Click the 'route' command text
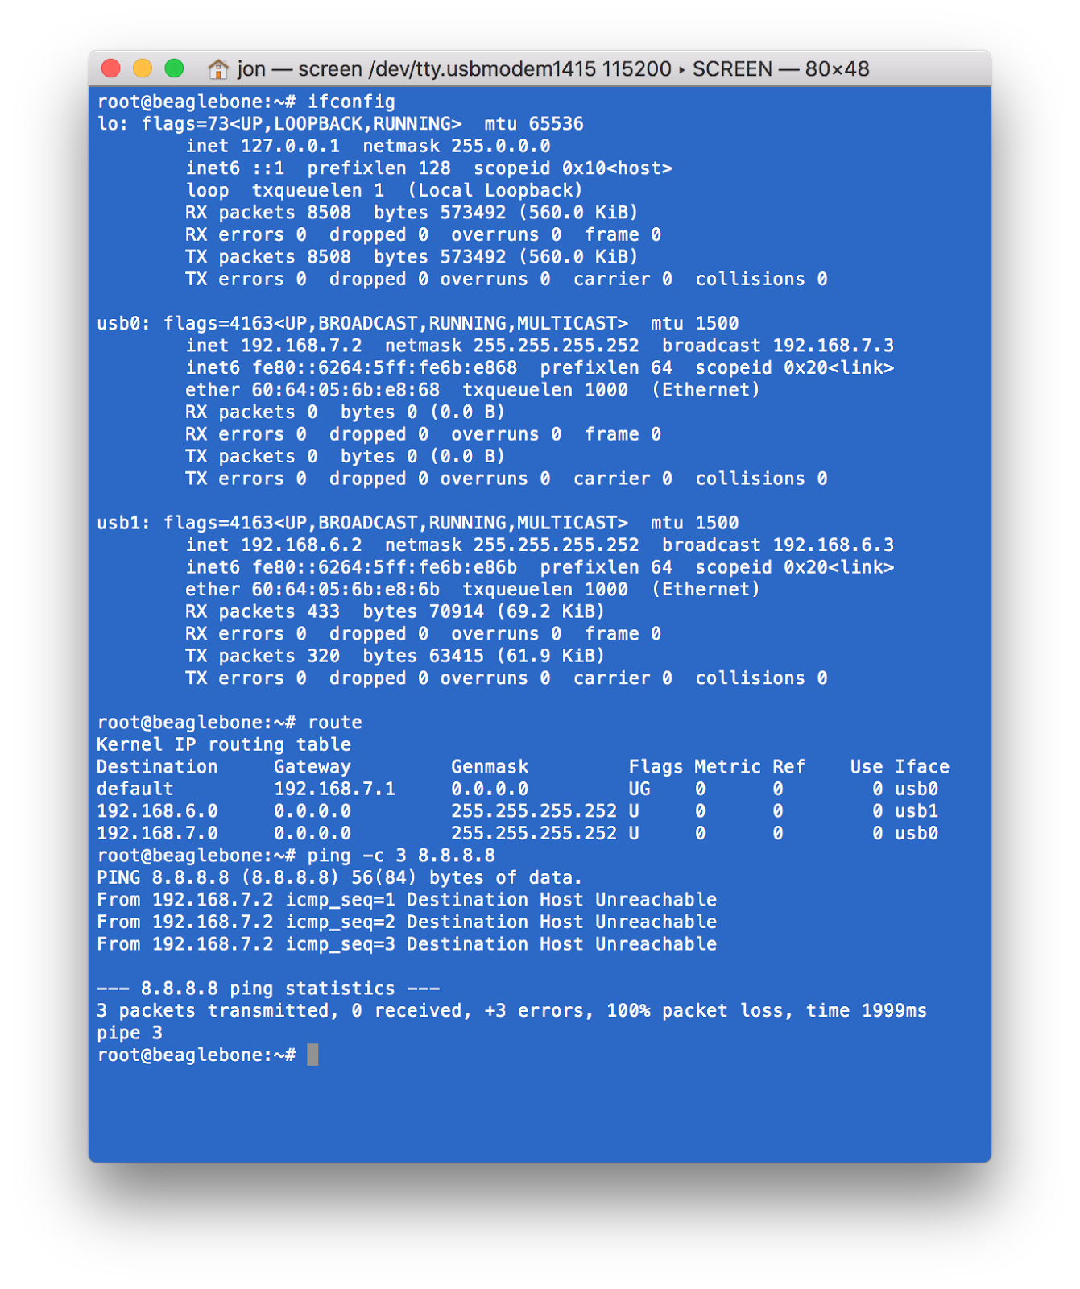The width and height of the screenshot is (1080, 1289). click(x=335, y=723)
